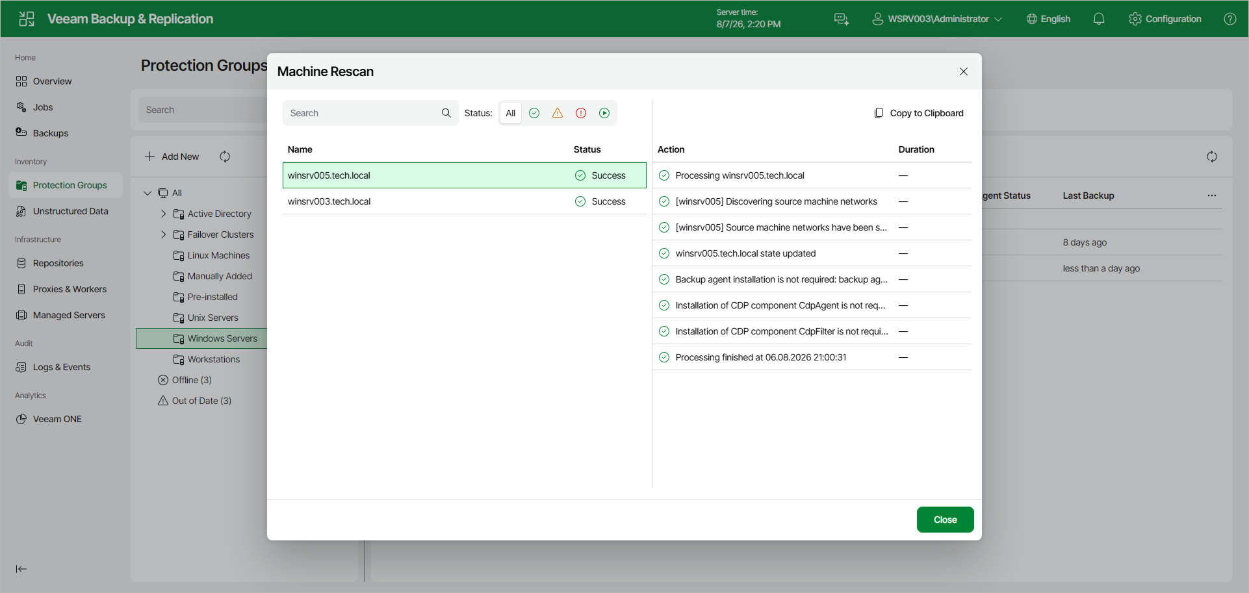Click the magnifier icon in Machine Rescan search
1249x593 pixels.
click(x=446, y=113)
